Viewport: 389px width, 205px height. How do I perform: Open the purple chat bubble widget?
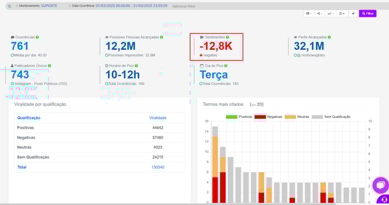point(381,185)
